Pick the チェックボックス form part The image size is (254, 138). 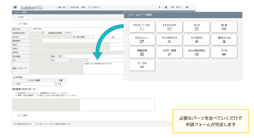[x=169, y=40]
